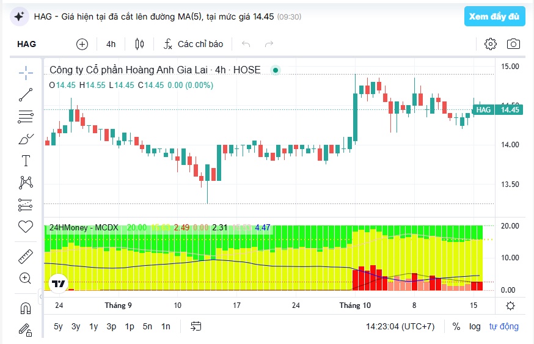Click the undo arrow
534x344 pixels.
(246, 44)
